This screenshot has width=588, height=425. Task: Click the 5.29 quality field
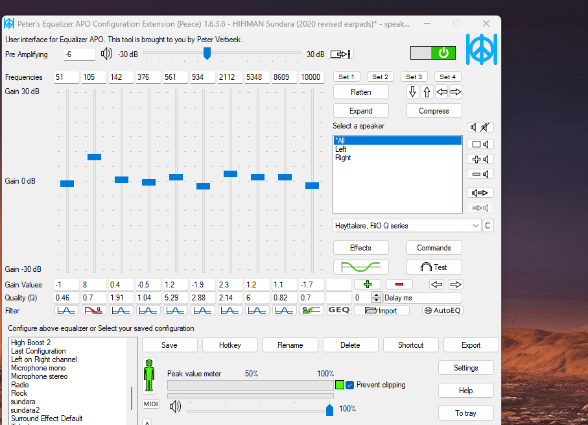(176, 298)
